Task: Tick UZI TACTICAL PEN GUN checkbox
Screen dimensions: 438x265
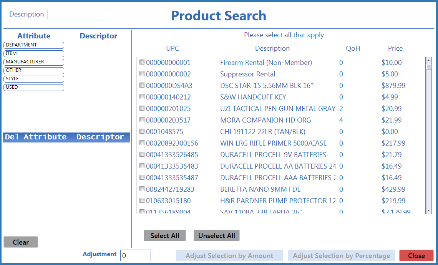Action: pyautogui.click(x=142, y=108)
